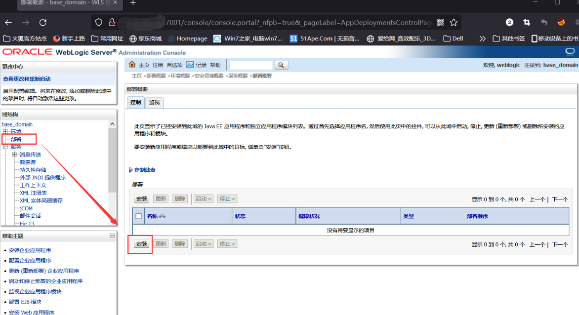The width and height of the screenshot is (579, 315).
Task: Click the console search input field
Action: 251,65
